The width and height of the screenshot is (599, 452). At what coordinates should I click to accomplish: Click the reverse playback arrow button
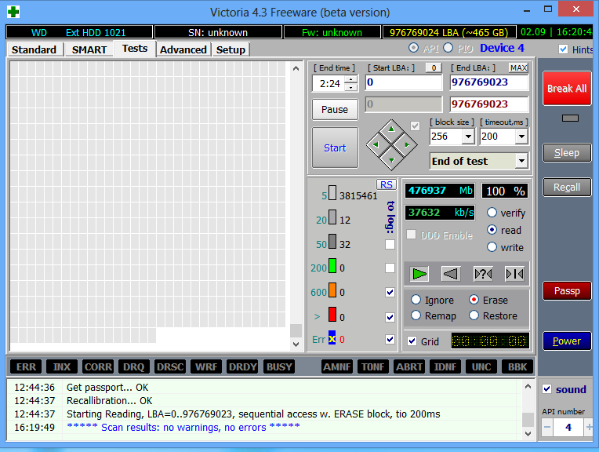pyautogui.click(x=450, y=274)
